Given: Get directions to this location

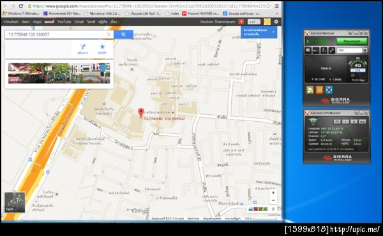Looking at the screenshot, I should point(82,49).
